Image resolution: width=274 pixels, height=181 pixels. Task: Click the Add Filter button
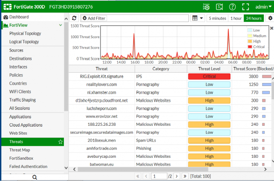coord(94,18)
